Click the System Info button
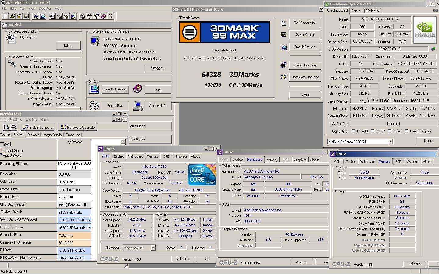Image resolution: width=439 pixels, height=274 pixels. [x=158, y=106]
